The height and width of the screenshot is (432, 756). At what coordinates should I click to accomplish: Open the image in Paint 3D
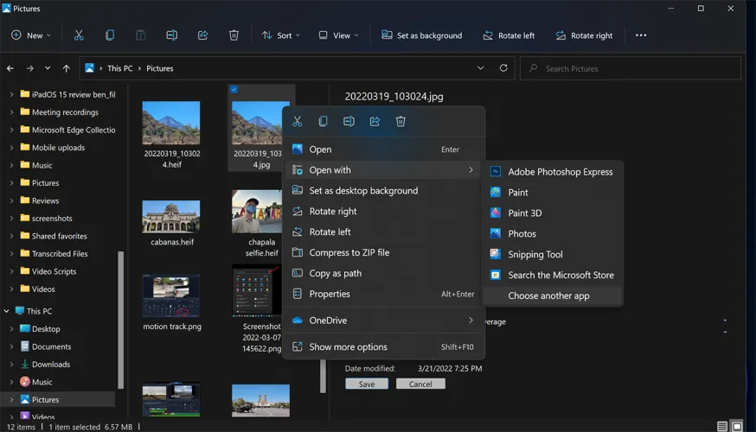(524, 213)
